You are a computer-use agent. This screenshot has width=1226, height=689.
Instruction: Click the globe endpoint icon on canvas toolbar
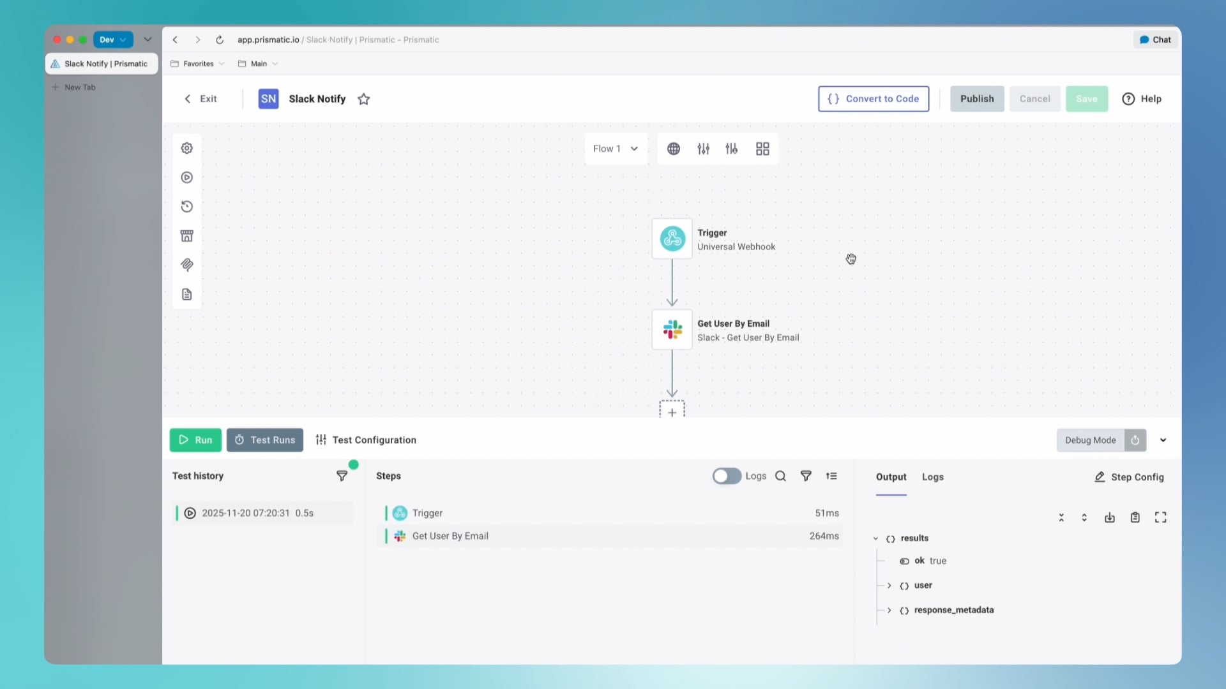[675, 148]
